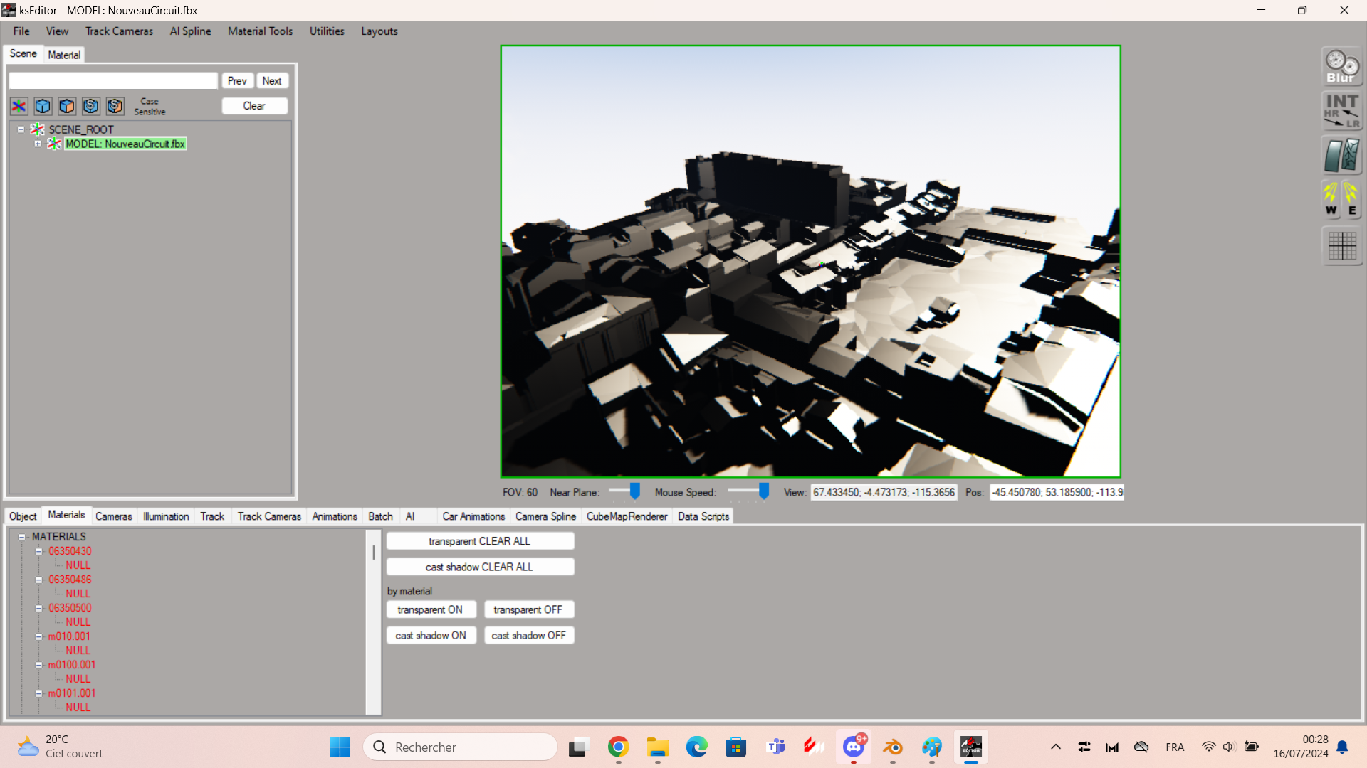Click the NouveauCircuit model node icon
Image resolution: width=1367 pixels, height=768 pixels.
[54, 144]
